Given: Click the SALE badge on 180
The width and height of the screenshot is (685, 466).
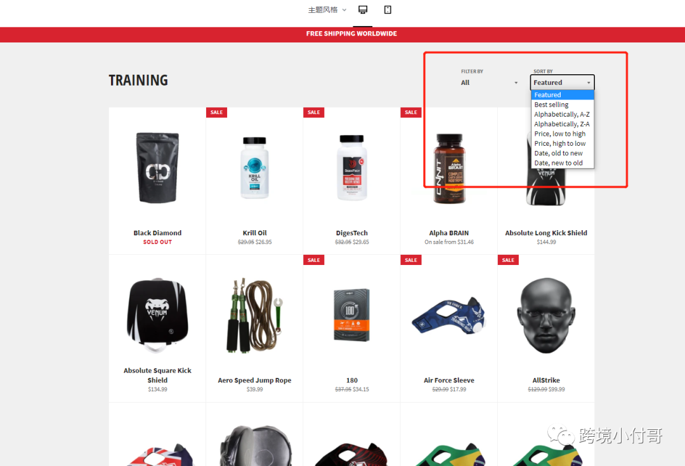Looking at the screenshot, I should [x=314, y=260].
